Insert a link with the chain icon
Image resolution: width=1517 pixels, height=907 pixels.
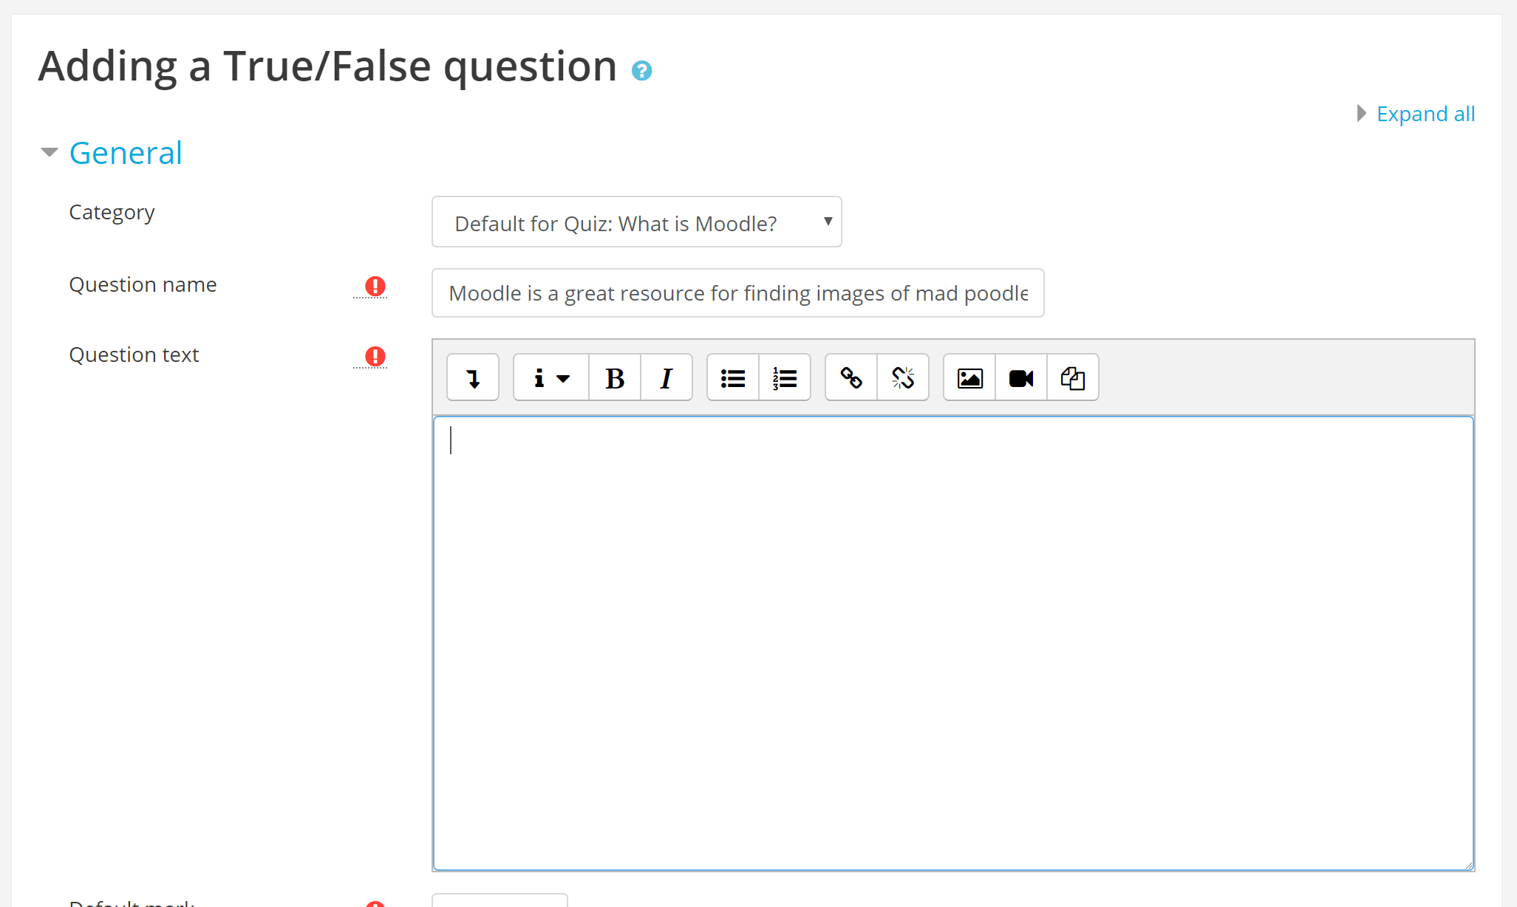(x=851, y=377)
